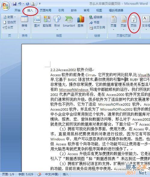Insert a blank page with 空白页
The height and width of the screenshot is (177, 150).
(9, 22)
